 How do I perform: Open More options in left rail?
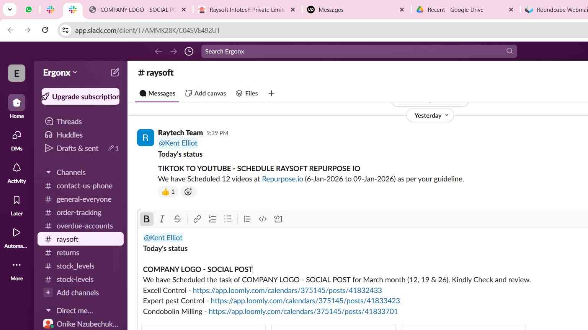(x=16, y=270)
